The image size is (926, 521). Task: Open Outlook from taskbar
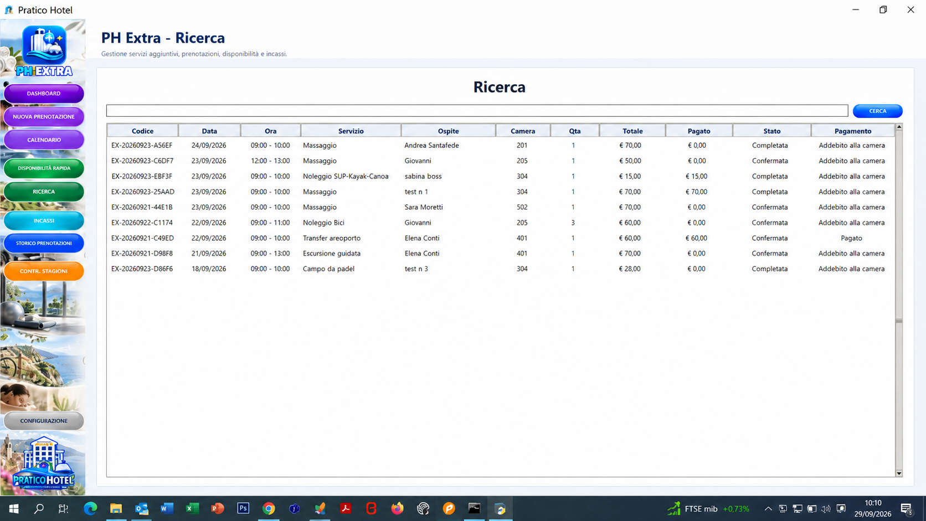click(141, 508)
